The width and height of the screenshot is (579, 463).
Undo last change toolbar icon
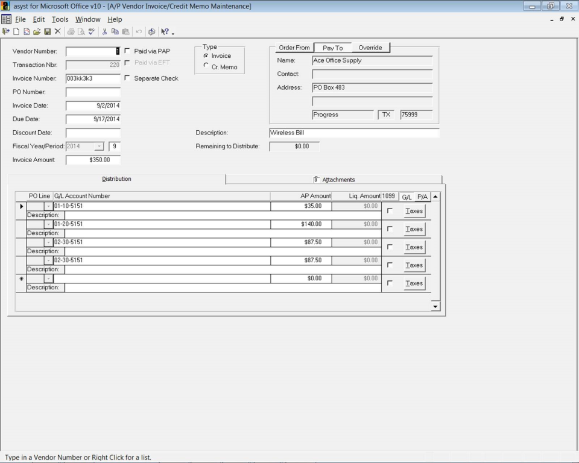[x=139, y=32]
